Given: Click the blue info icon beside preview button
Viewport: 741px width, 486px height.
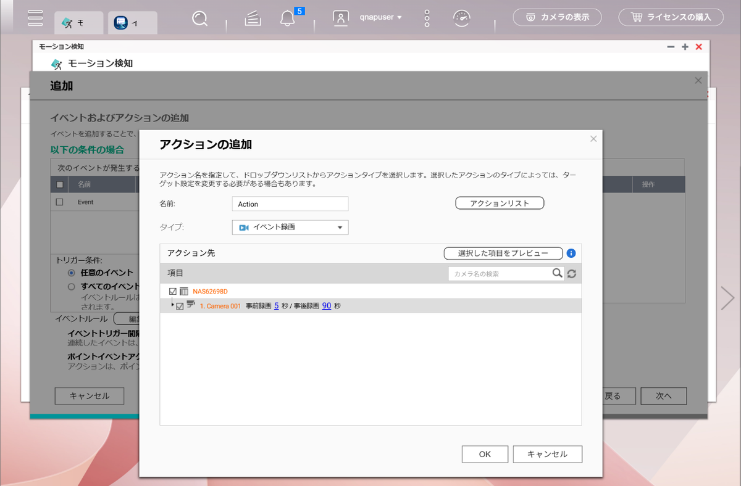Looking at the screenshot, I should (571, 253).
